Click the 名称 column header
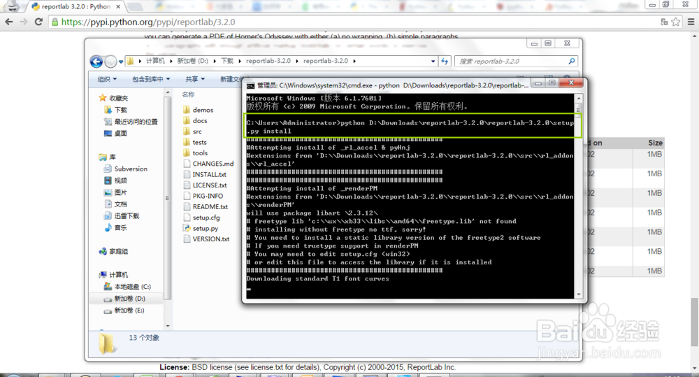Viewport: 699px width, 377px height. click(189, 94)
